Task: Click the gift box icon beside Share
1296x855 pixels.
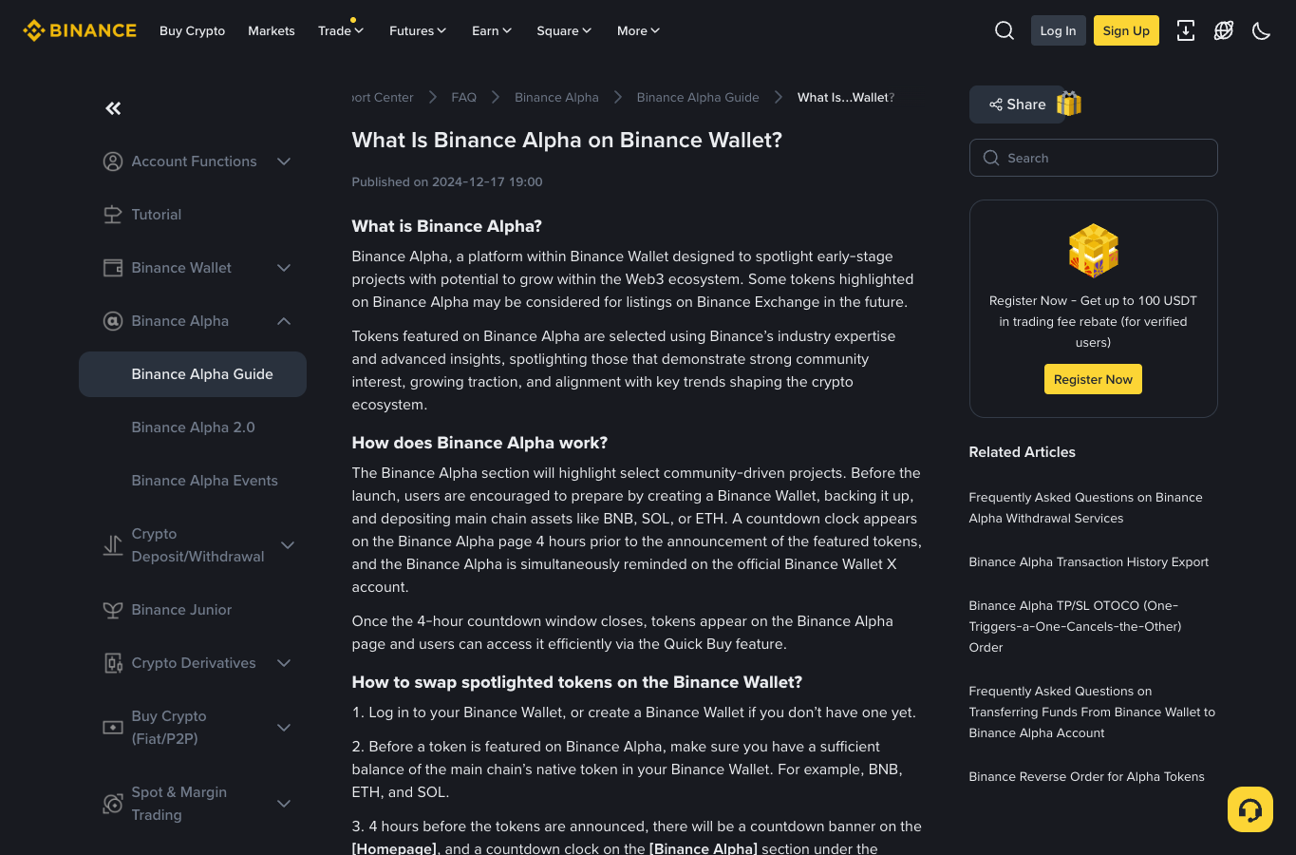Action: point(1069,104)
